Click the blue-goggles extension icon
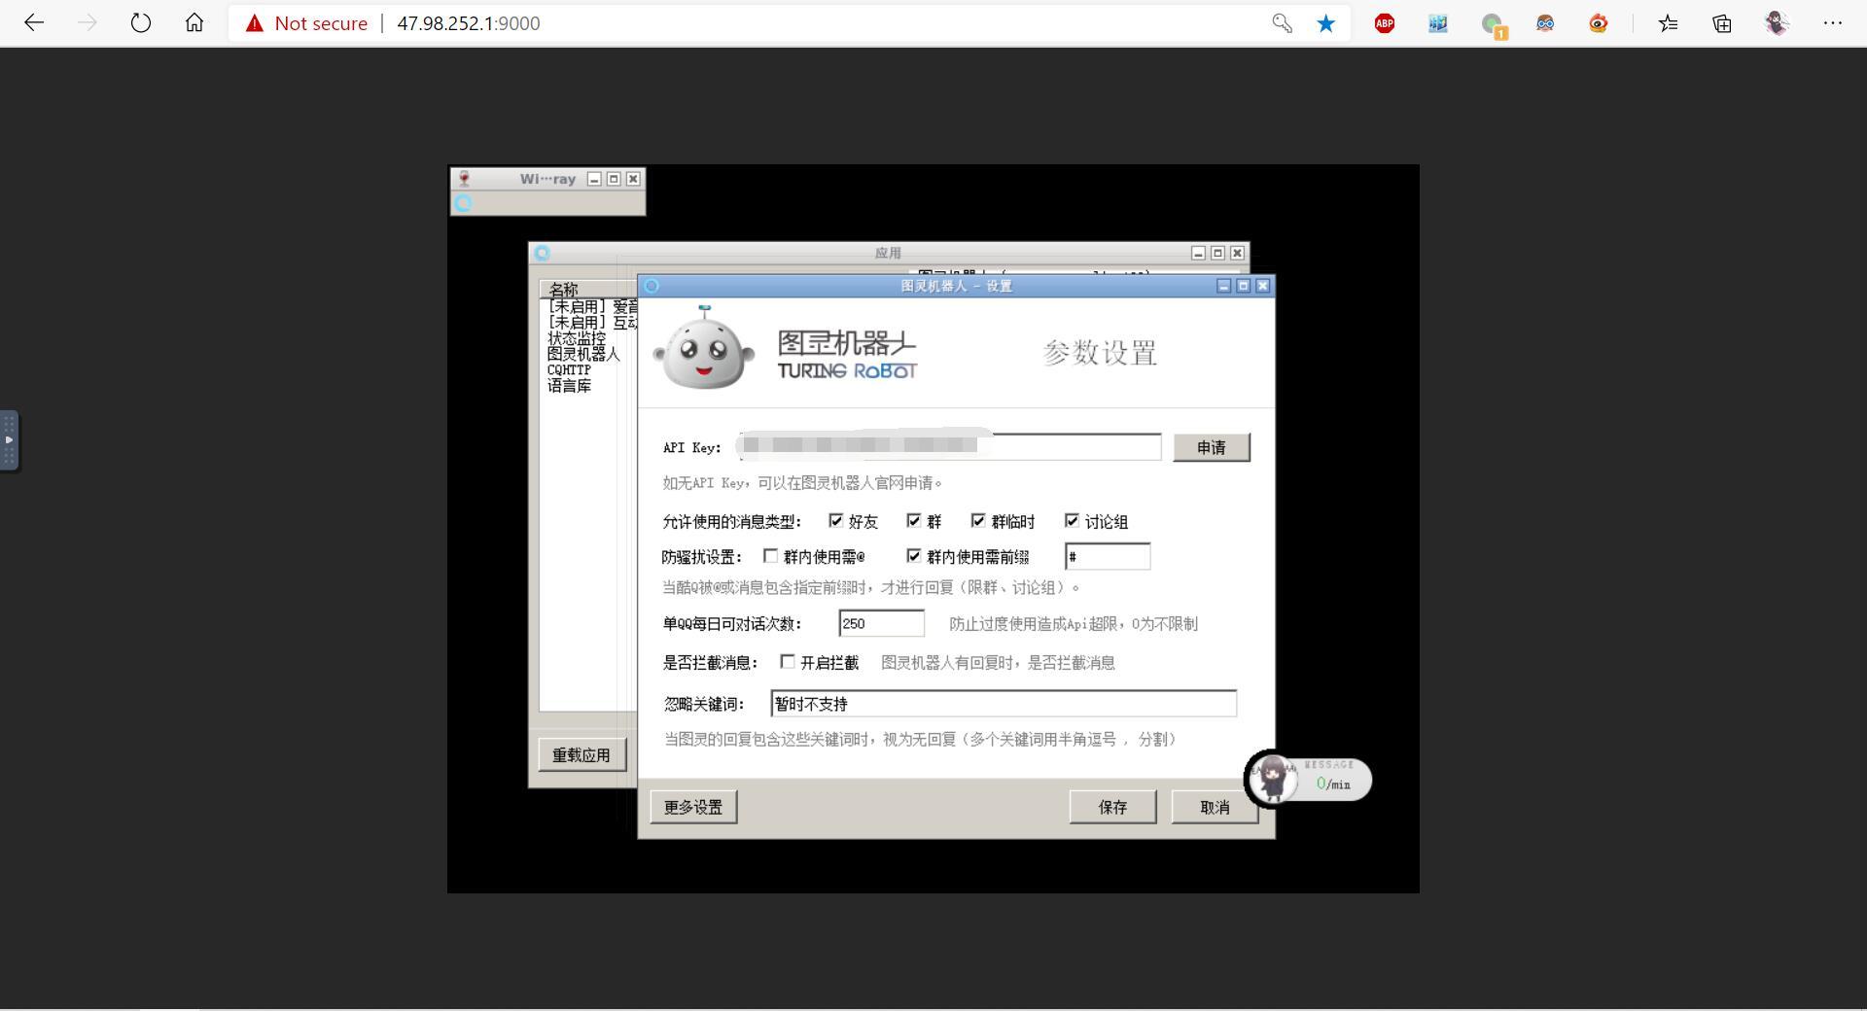The width and height of the screenshot is (1867, 1011). [1545, 23]
